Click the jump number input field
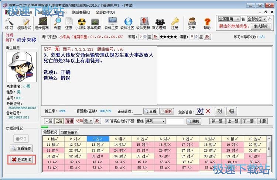Screen dimensions: 277x180 click(x=175, y=121)
